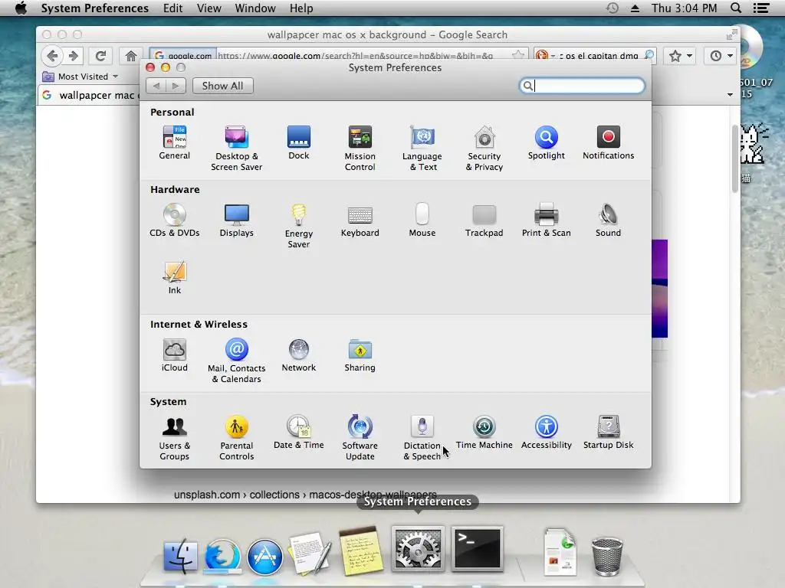Viewport: 785px width, 588px height.
Task: Open the iCloud preferences pane
Action: pos(174,355)
